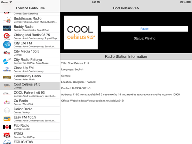
Task: Tap the Buddhawas Radio station logo
Action: tap(7, 20)
